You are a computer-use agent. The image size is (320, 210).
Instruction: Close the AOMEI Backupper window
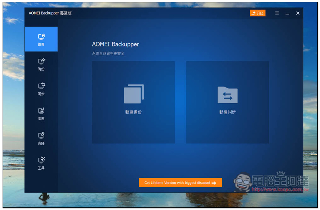(298, 13)
